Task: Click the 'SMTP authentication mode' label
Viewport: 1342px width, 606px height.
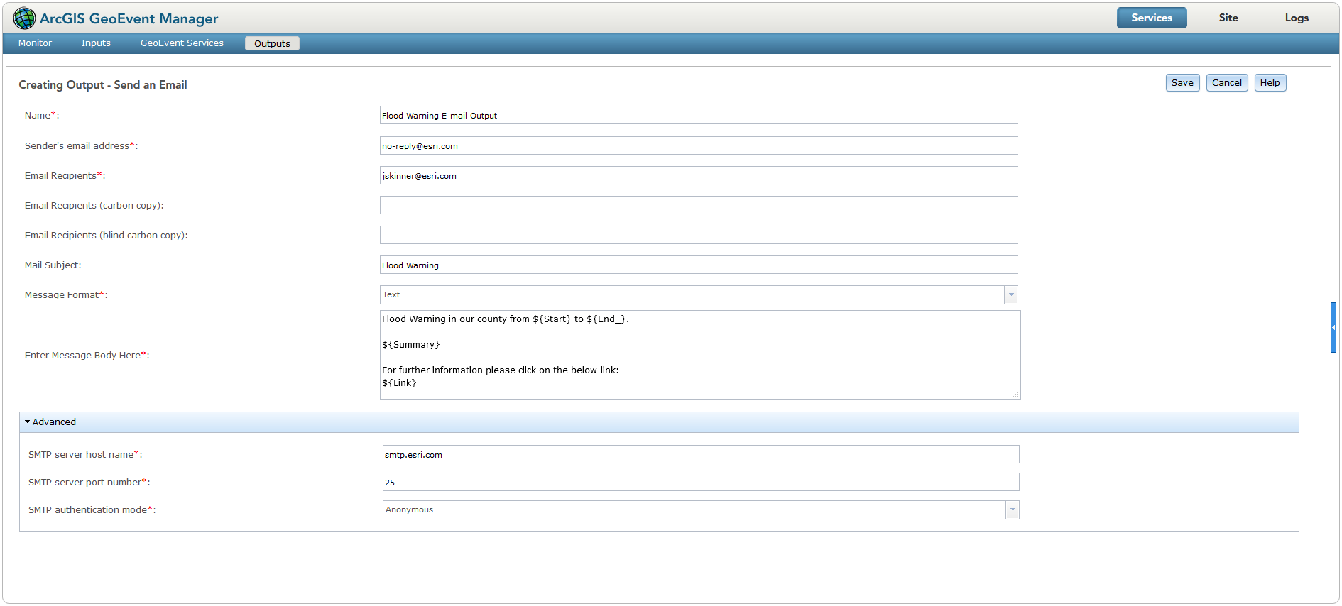Action: coord(92,510)
